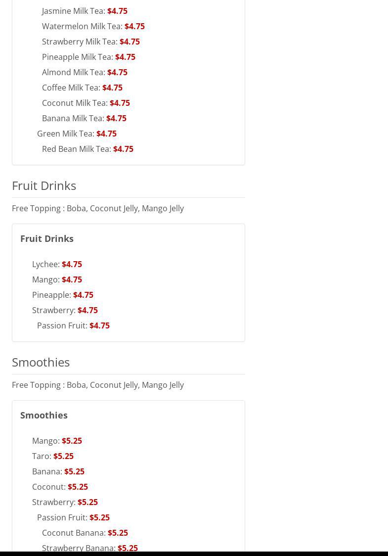Click the Banana smoothie item
388x556 pixels.
pos(47,471)
